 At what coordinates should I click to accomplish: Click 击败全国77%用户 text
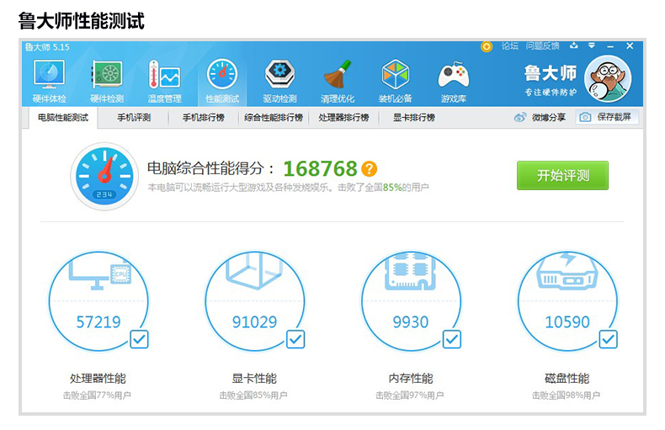point(97,395)
